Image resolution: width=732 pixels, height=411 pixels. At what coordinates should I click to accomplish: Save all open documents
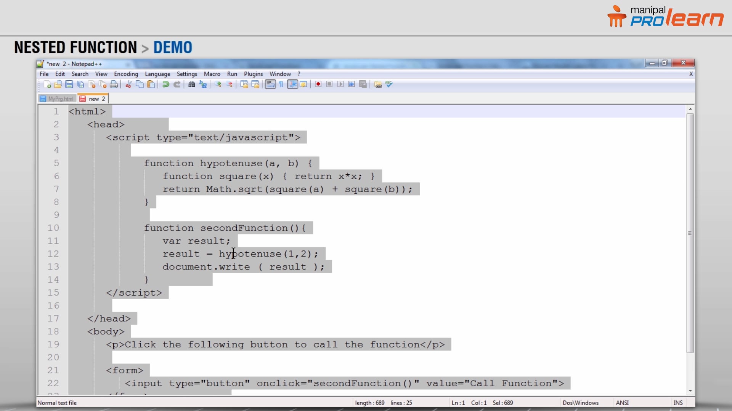click(80, 84)
